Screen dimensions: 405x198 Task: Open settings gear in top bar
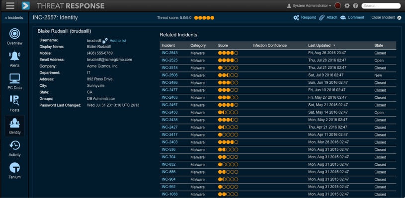(347, 5)
